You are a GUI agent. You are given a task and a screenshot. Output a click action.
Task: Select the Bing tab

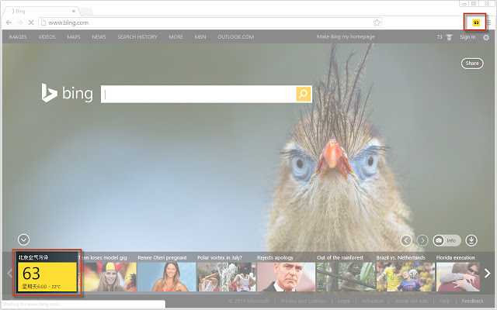[40, 11]
